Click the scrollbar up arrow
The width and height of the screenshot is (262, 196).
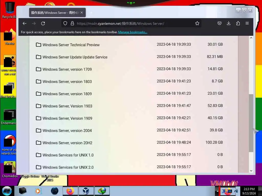click(251, 38)
